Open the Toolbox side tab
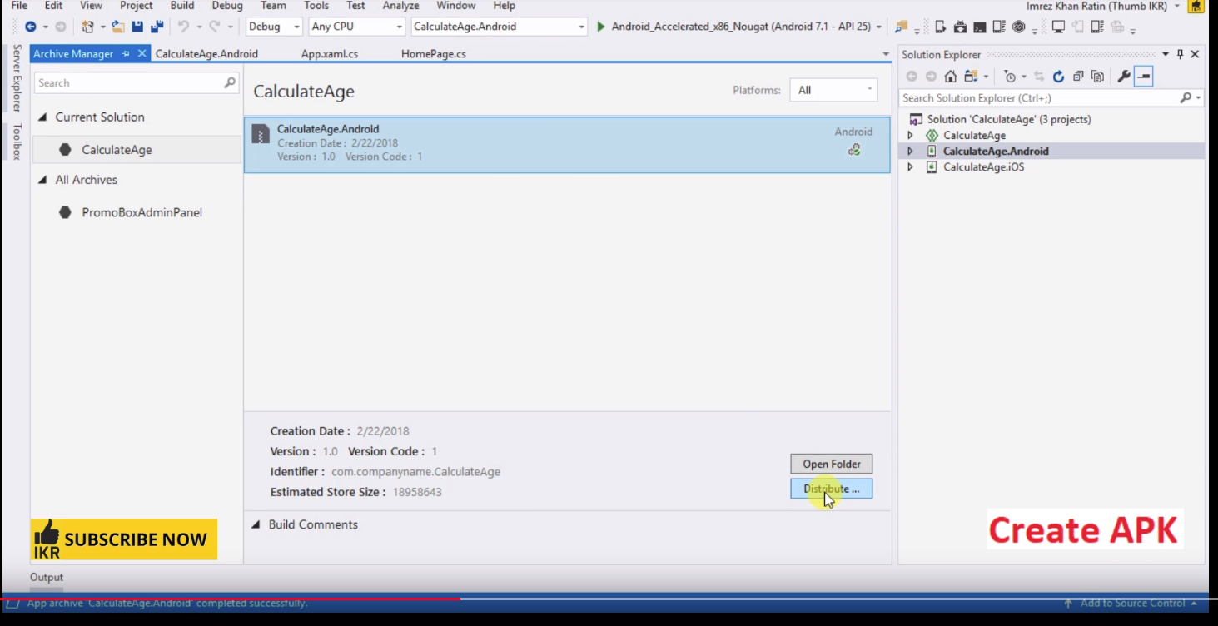Image resolution: width=1218 pixels, height=626 pixels. tap(17, 142)
